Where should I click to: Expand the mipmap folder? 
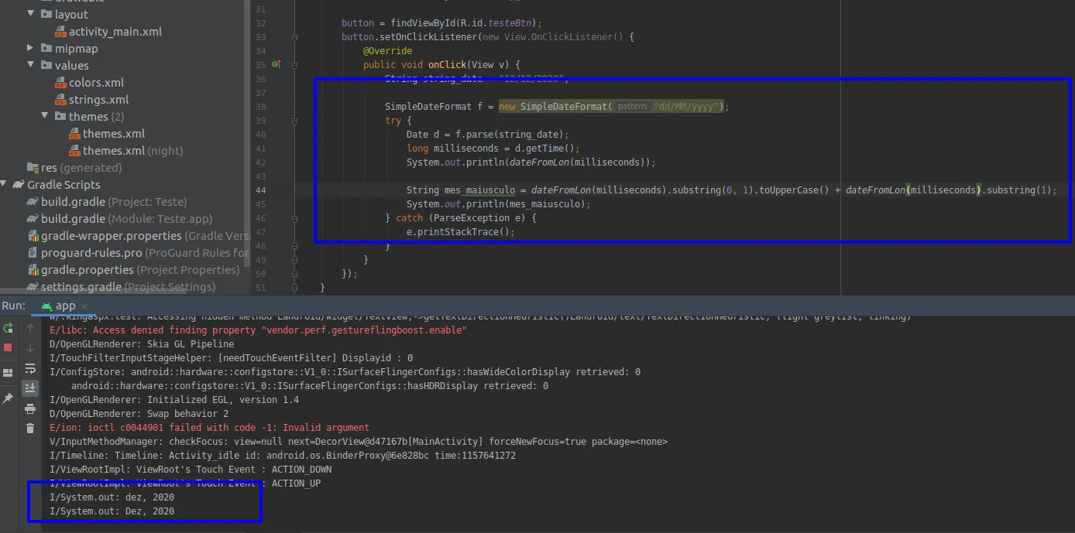[31, 49]
